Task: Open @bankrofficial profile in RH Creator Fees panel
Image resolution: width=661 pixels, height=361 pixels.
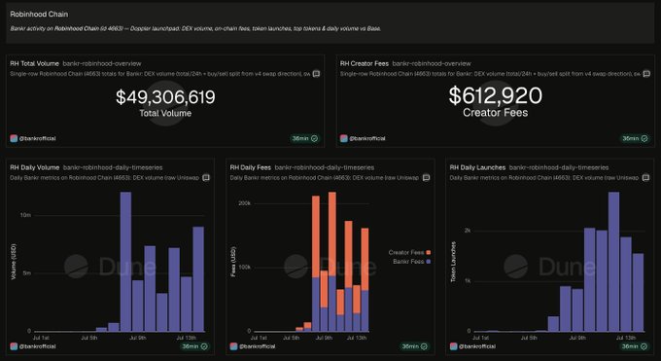Action: (367, 138)
